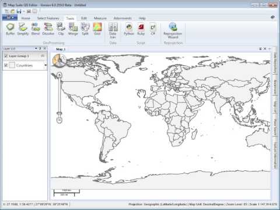Viewport: 280px width, 210px height.
Task: Open the save icon's dropdown arrow
Action: click(24, 12)
